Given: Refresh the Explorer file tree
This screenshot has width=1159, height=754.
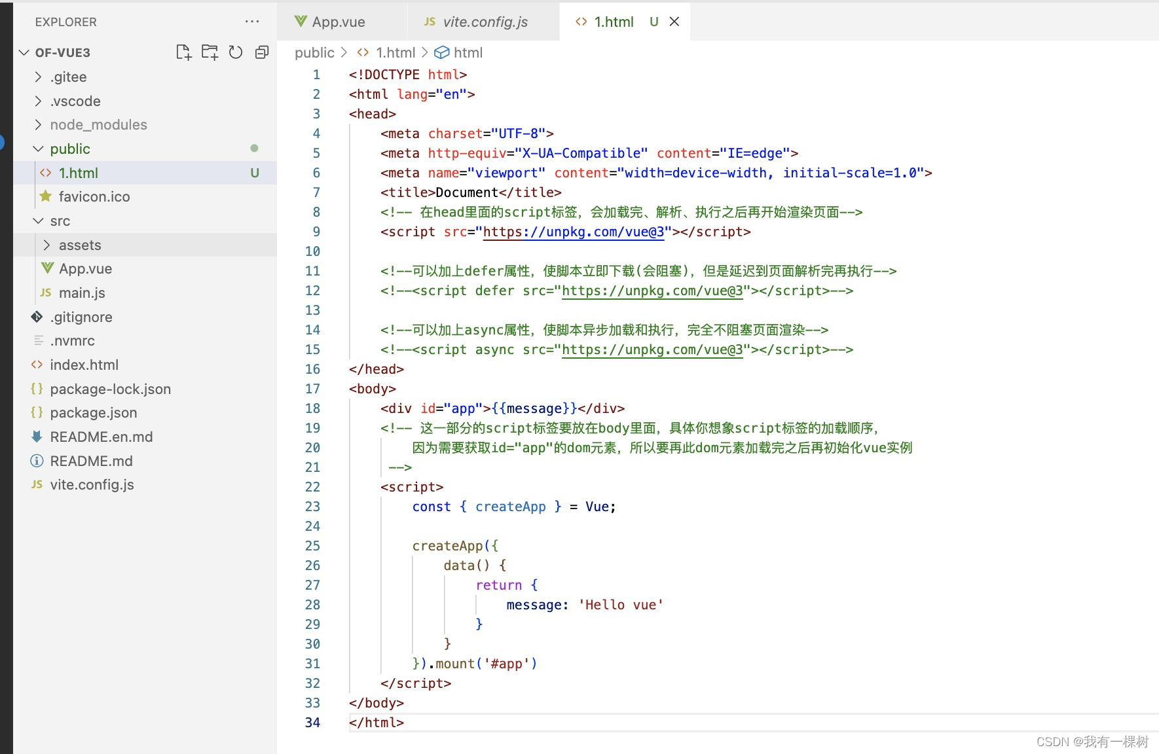Looking at the screenshot, I should click(x=236, y=52).
